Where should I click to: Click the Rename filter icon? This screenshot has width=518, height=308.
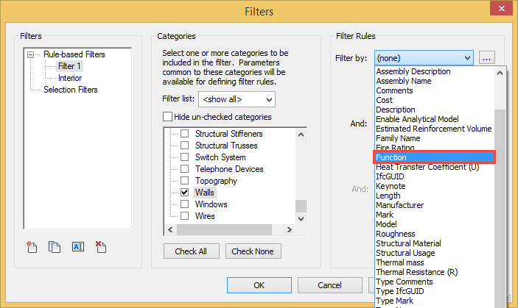coord(78,247)
